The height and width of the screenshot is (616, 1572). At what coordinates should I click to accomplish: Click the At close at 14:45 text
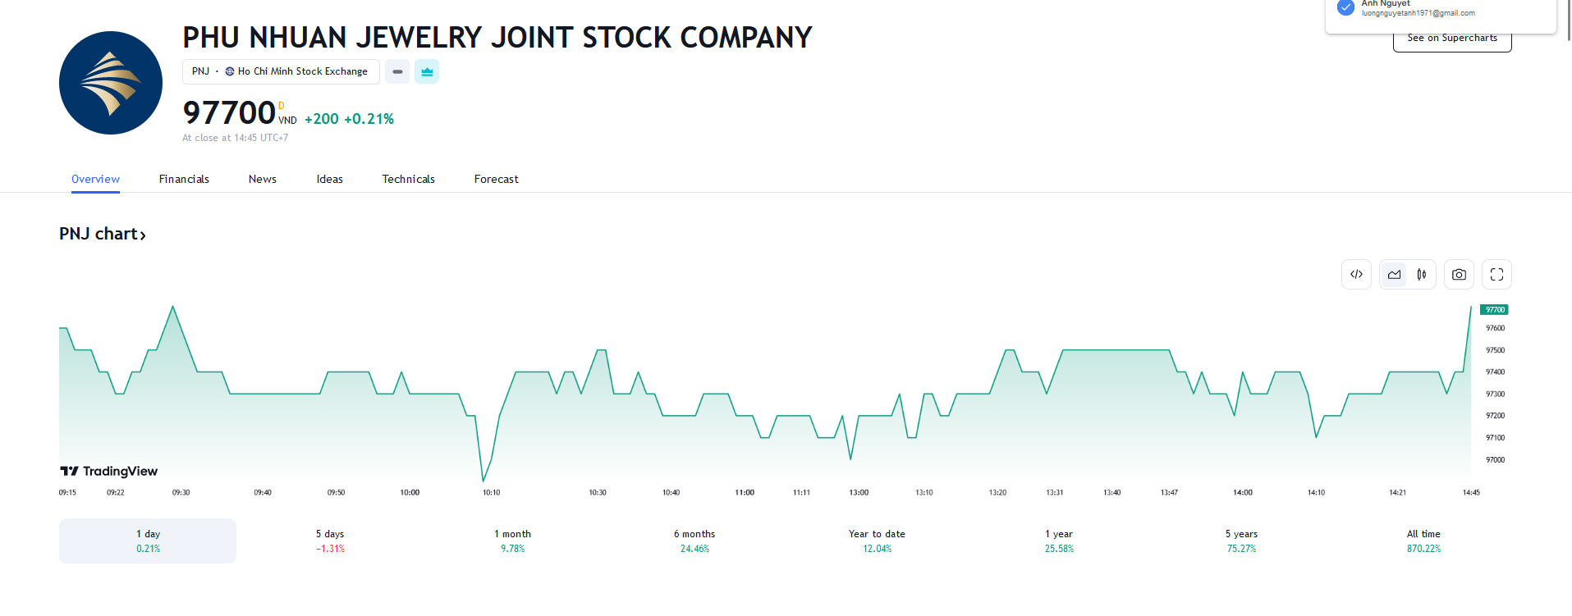tap(235, 138)
